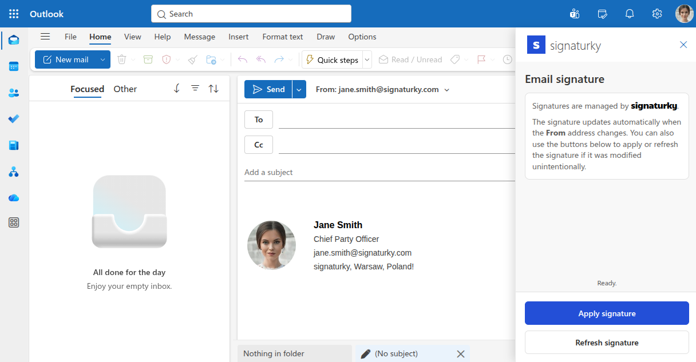Open the From address dropdown
This screenshot has height=362, width=696.
pyautogui.click(x=447, y=90)
